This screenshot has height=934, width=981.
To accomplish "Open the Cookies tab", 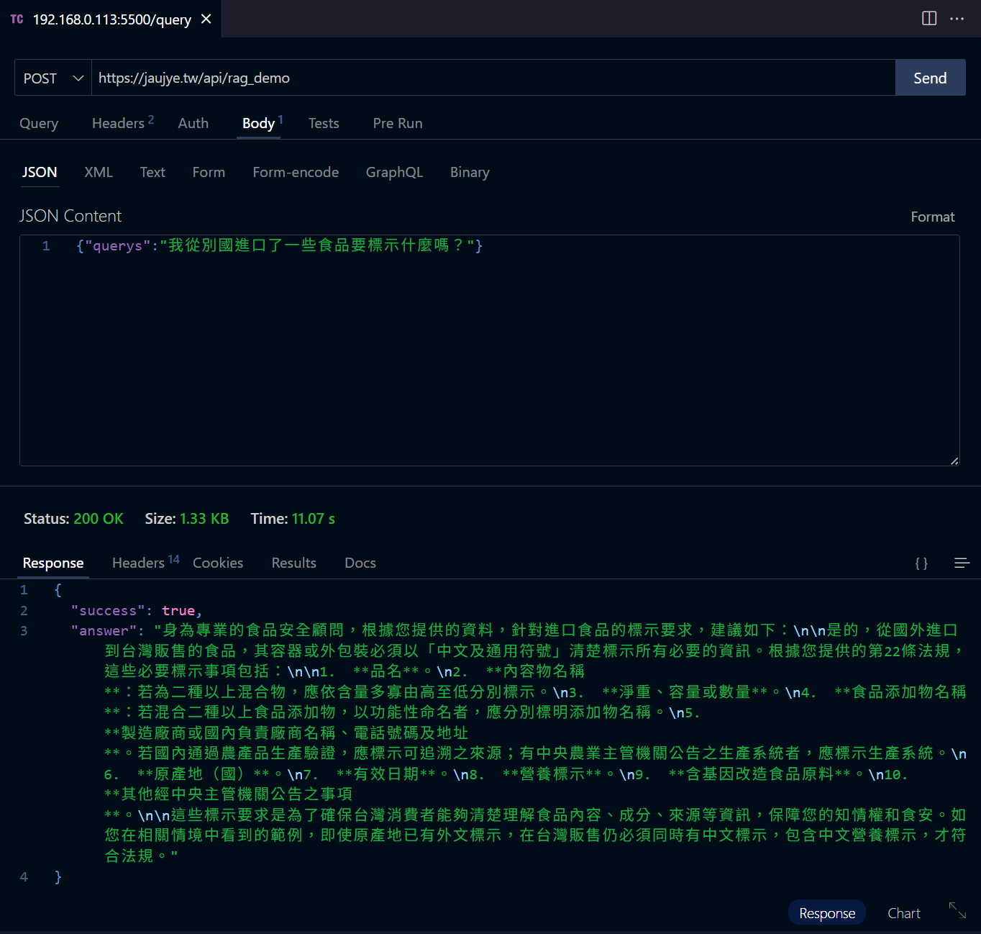I will coord(218,563).
